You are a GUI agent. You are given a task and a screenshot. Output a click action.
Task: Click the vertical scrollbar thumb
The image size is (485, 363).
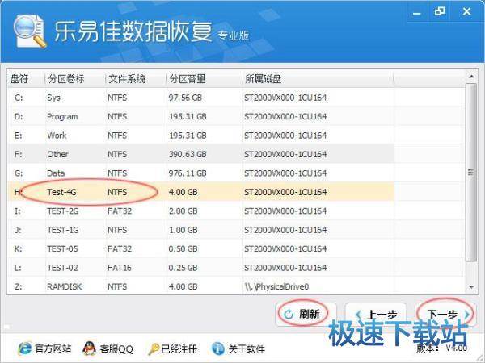pos(471,173)
